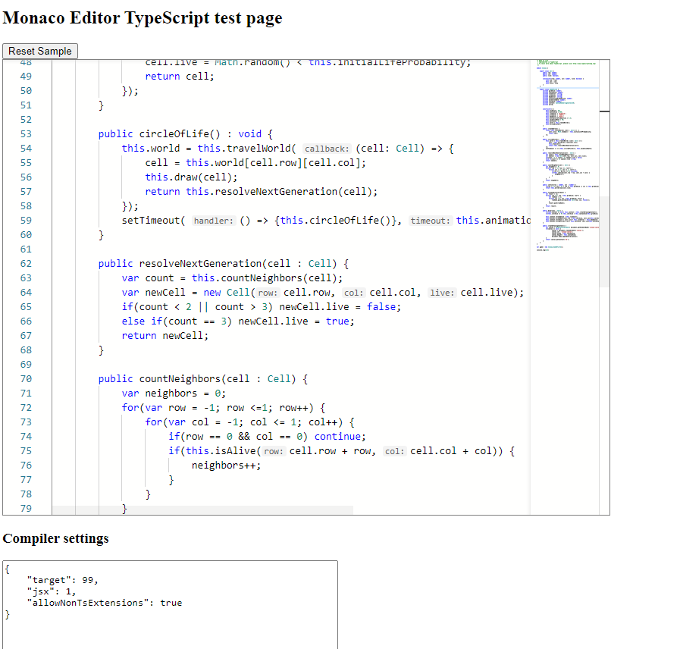Click inside the Compiler settings text area
Image resolution: width=680 pixels, height=649 pixels.
170,605
